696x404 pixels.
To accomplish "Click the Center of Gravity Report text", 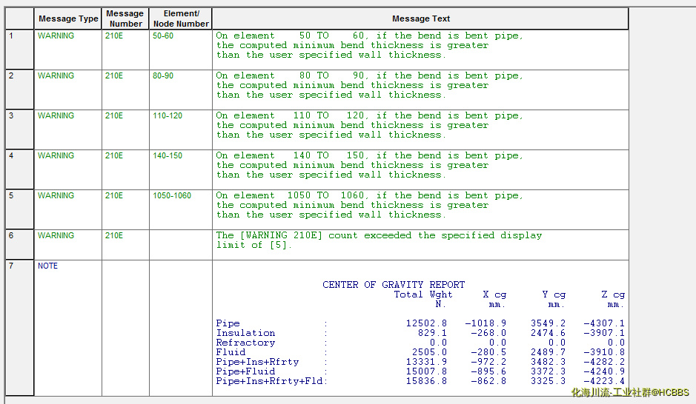I will pyautogui.click(x=394, y=285).
